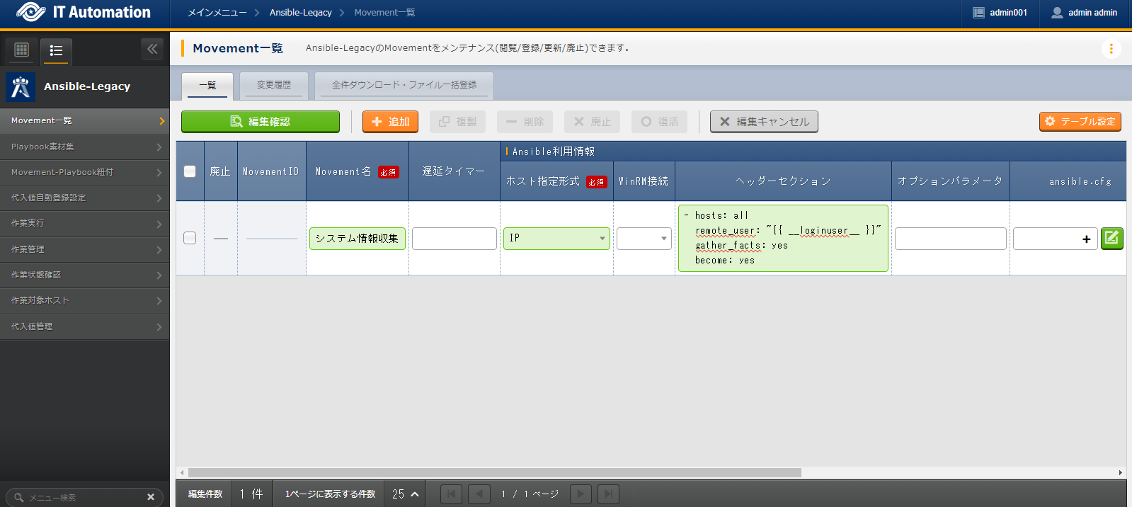The image size is (1132, 507).
Task: Click the green edit icon beside ansible.cfg
Action: (1111, 239)
